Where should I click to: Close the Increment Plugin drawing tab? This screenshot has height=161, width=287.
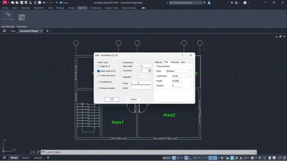pos(41,31)
